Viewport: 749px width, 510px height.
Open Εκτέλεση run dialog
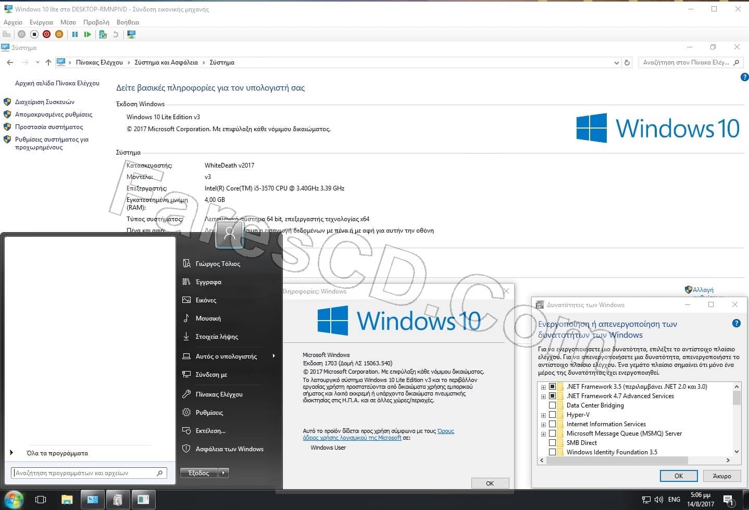point(210,431)
